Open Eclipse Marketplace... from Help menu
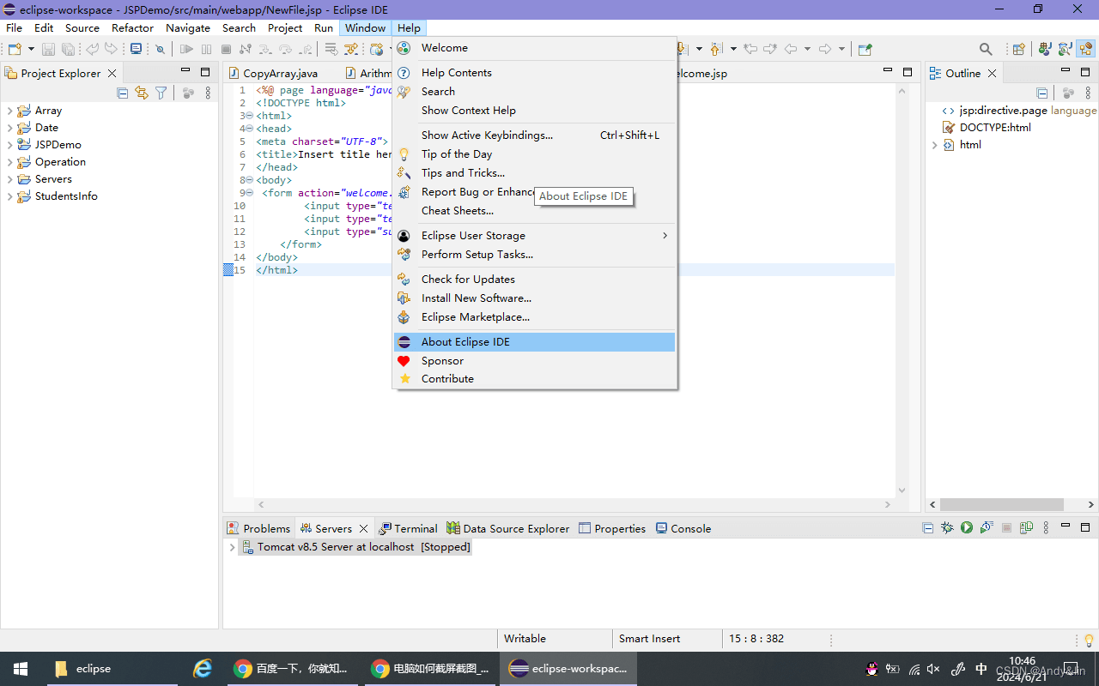The image size is (1099, 686). [x=535, y=317]
